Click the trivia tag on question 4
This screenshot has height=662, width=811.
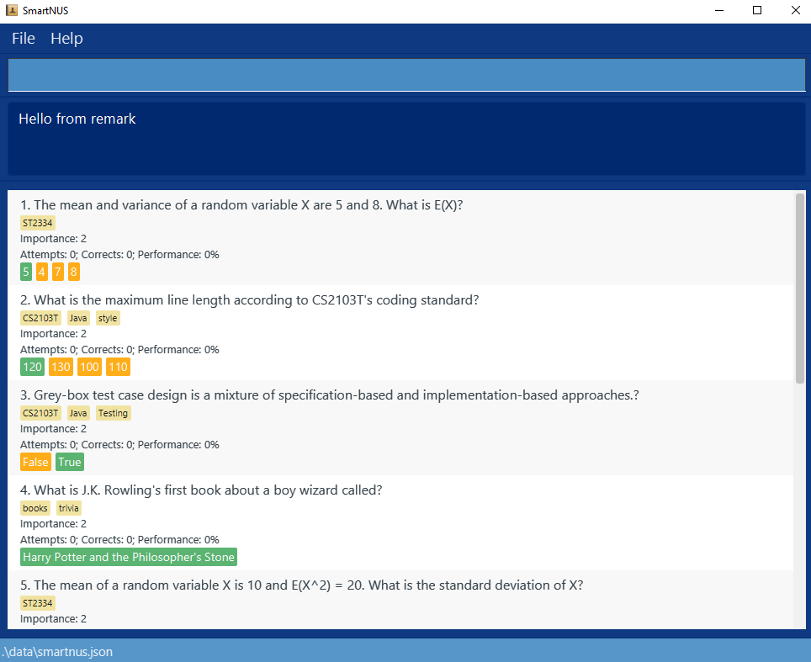[68, 507]
